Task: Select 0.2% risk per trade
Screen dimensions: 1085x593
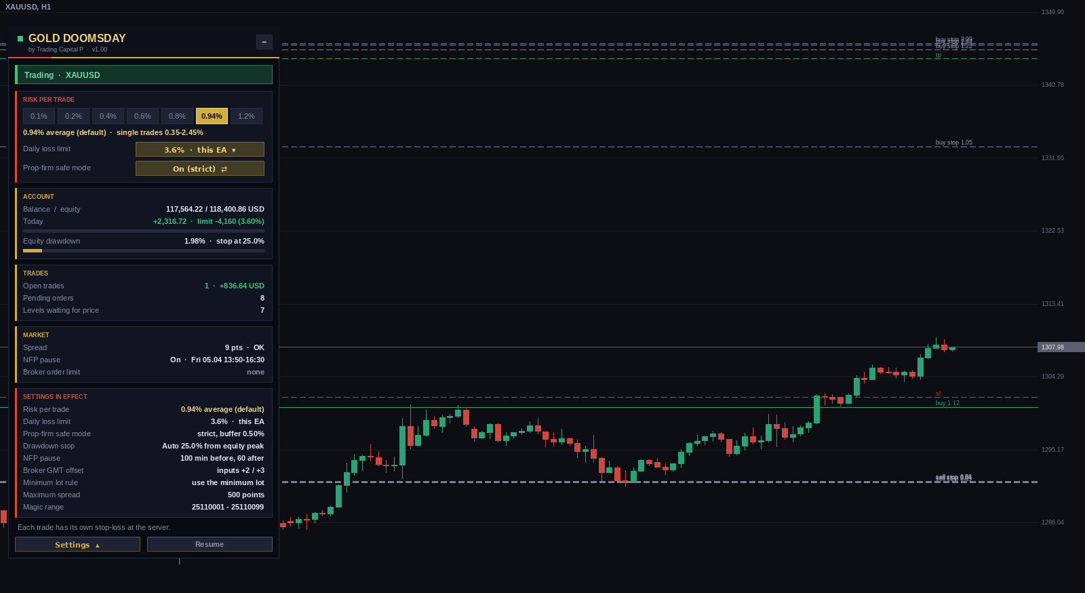Action: pos(73,116)
